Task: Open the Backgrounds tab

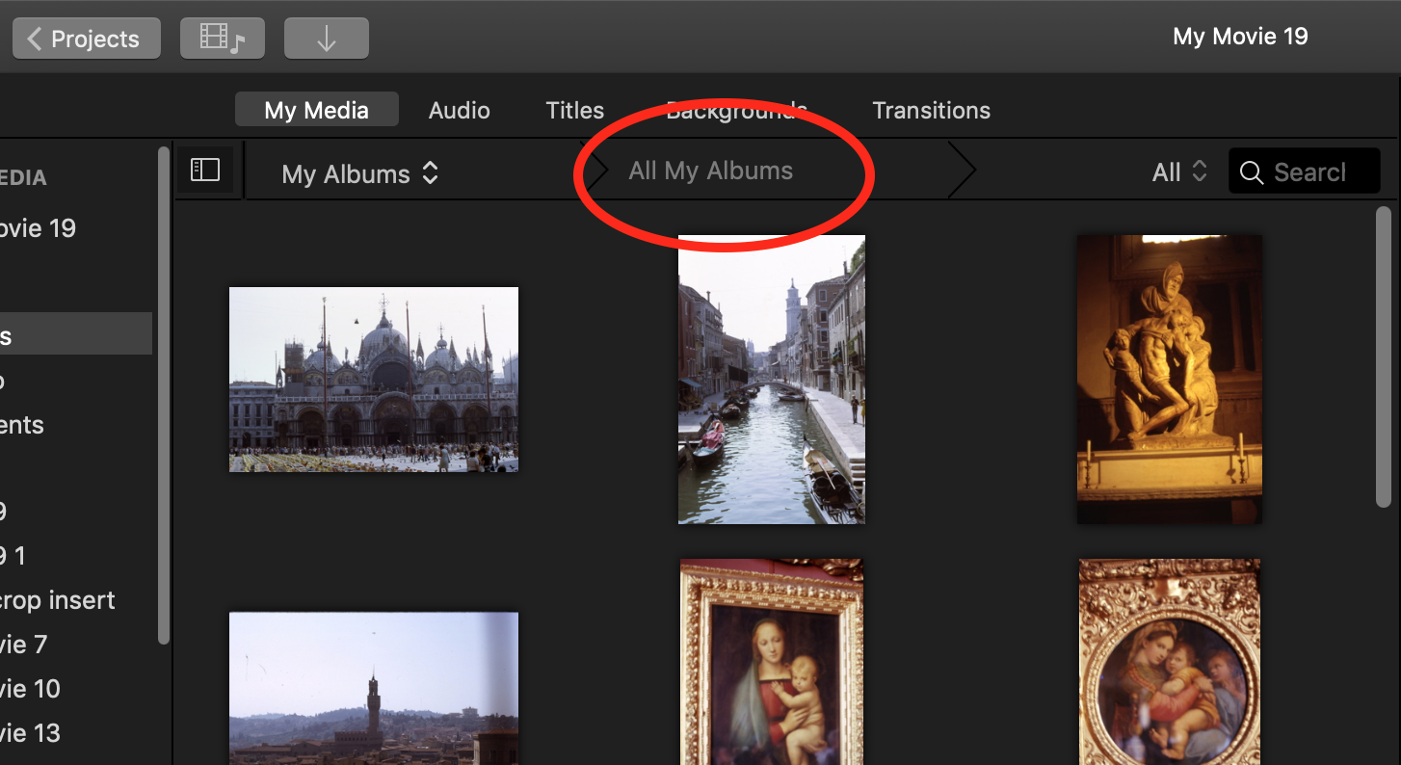Action: click(737, 110)
